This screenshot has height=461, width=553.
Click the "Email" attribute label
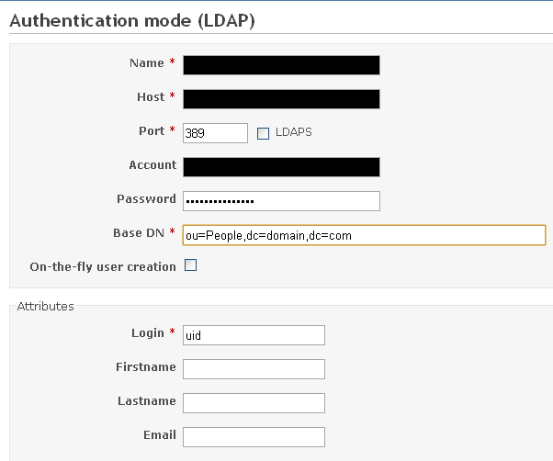(160, 435)
